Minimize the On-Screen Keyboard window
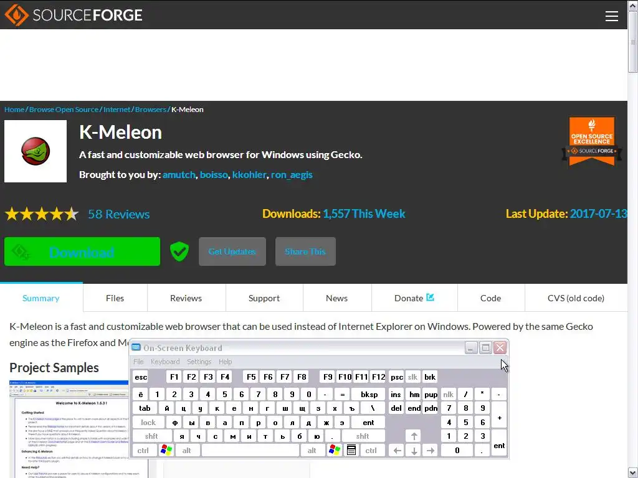The width and height of the screenshot is (638, 478). [471, 348]
